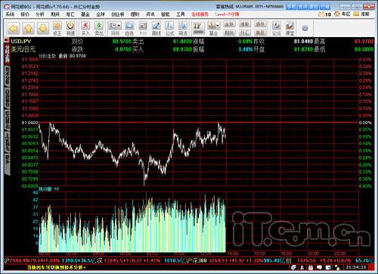Click the red 在线服务 online service link

[x=200, y=14]
